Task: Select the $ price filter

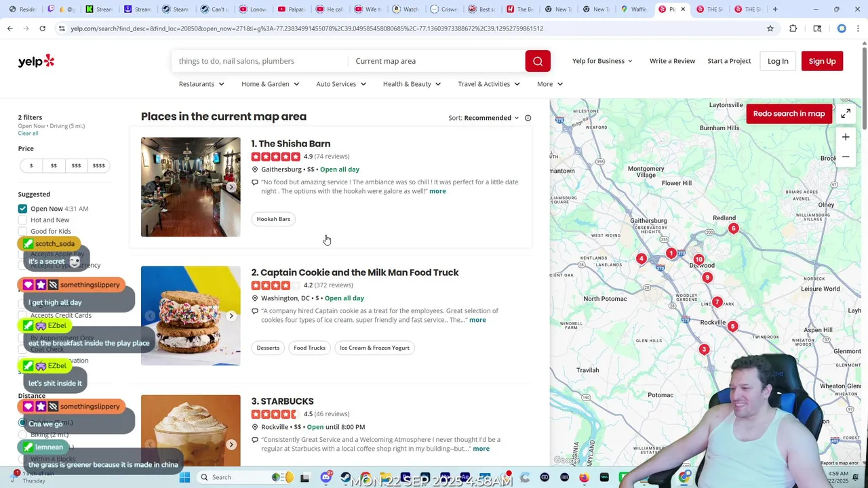Action: [31, 165]
